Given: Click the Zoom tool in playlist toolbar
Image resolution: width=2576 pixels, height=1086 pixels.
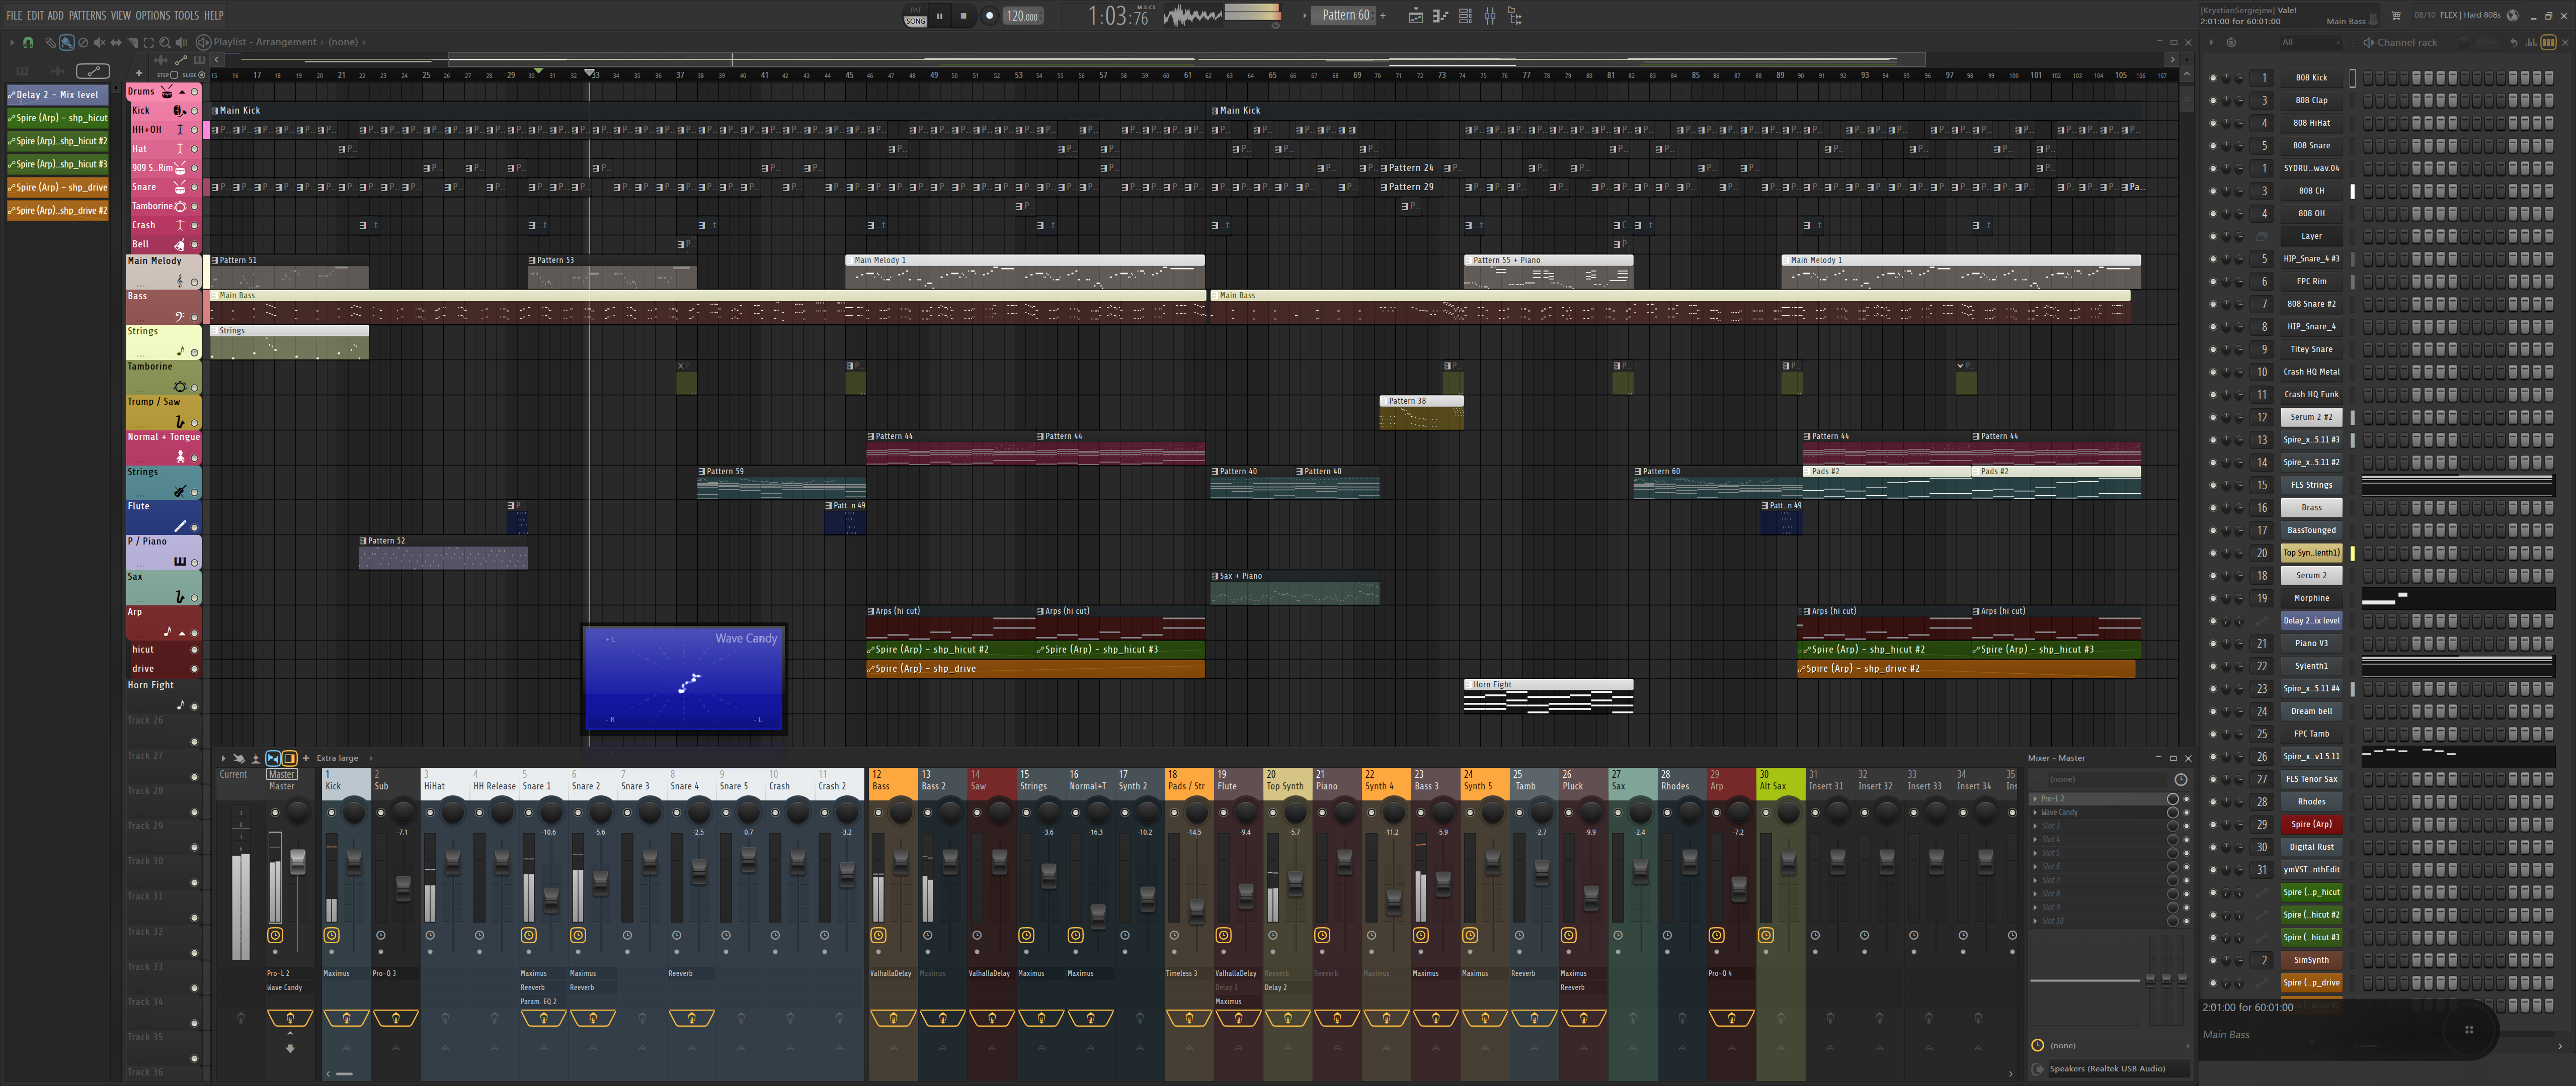Looking at the screenshot, I should 165,43.
